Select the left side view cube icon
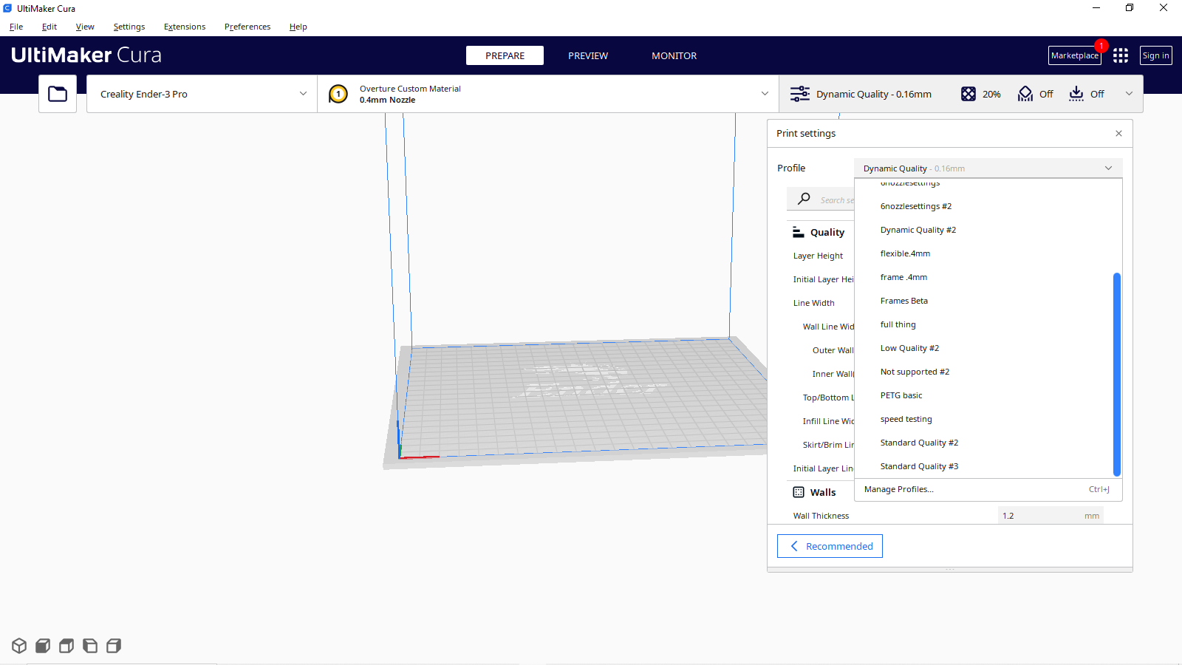 pos(89,645)
